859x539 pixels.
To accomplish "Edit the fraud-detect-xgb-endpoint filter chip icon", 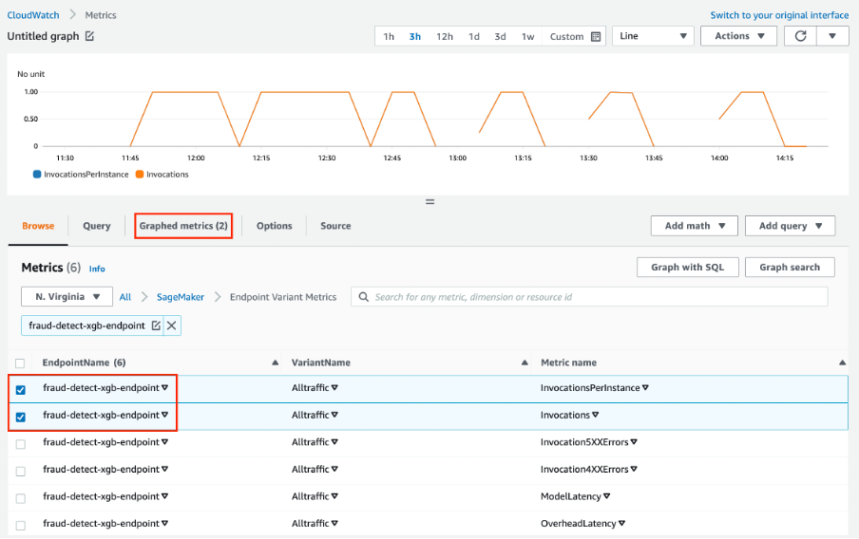I will pos(156,325).
